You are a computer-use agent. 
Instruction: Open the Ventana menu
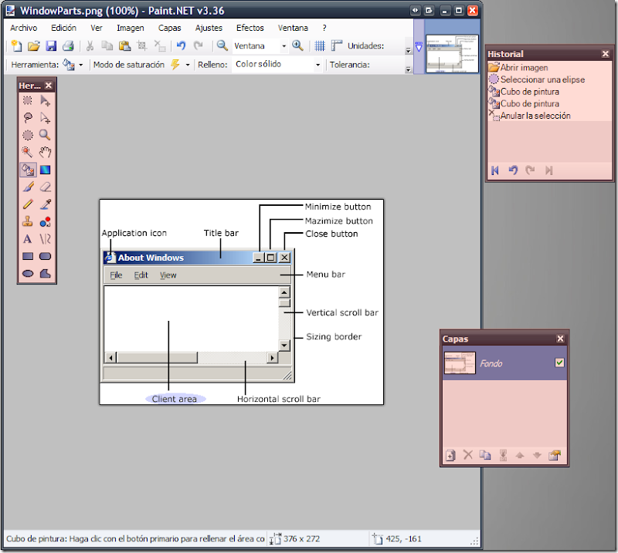[x=293, y=28]
